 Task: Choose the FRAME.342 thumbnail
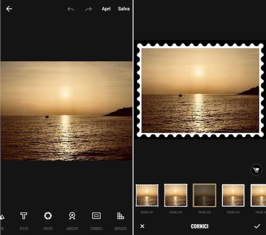176,195
